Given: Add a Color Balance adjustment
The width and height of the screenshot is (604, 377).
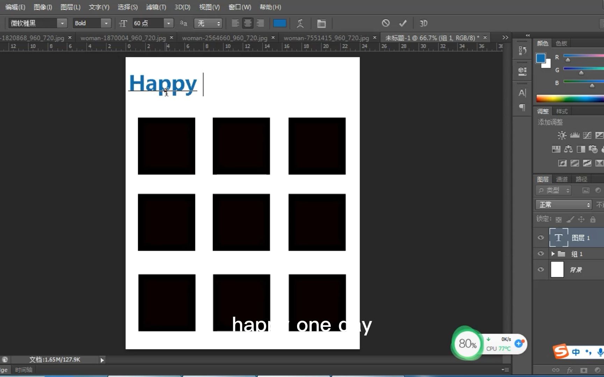Looking at the screenshot, I should [x=568, y=149].
